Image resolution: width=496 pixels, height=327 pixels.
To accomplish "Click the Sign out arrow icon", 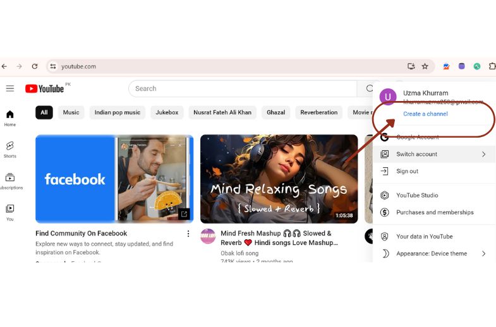I will pyautogui.click(x=384, y=171).
